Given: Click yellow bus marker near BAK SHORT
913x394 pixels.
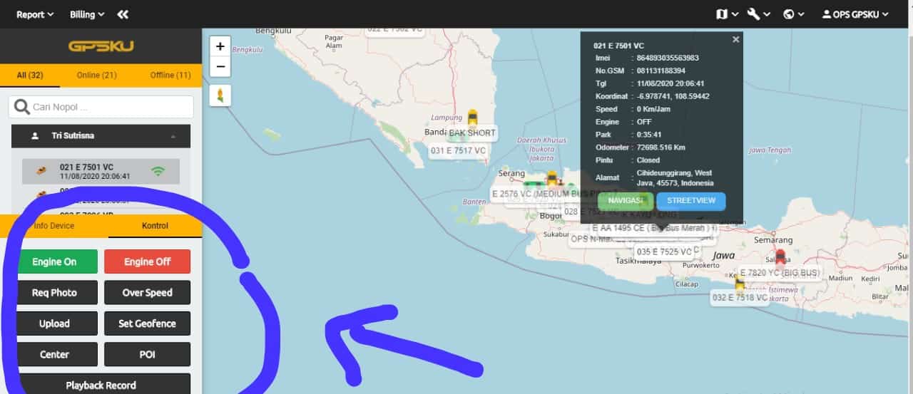Looking at the screenshot, I should click(472, 118).
